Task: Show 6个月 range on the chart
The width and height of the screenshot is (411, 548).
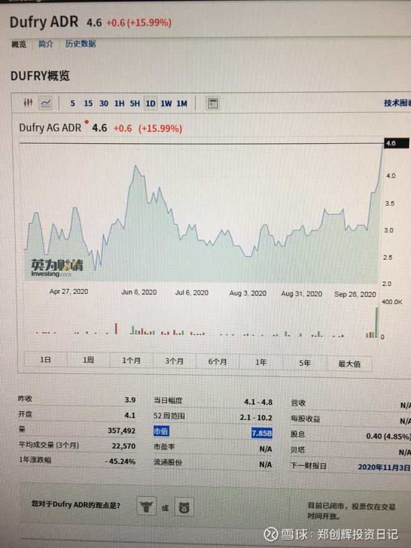Action: [217, 362]
